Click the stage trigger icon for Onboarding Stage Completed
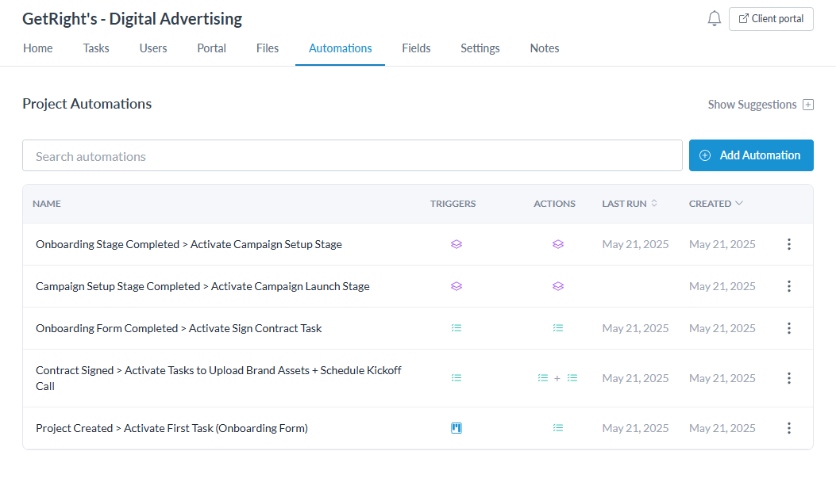The image size is (836, 478). point(457,244)
